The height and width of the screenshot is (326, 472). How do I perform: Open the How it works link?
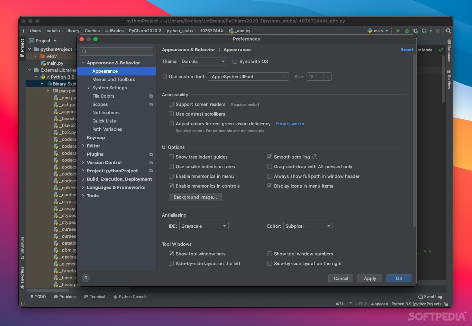click(x=290, y=124)
